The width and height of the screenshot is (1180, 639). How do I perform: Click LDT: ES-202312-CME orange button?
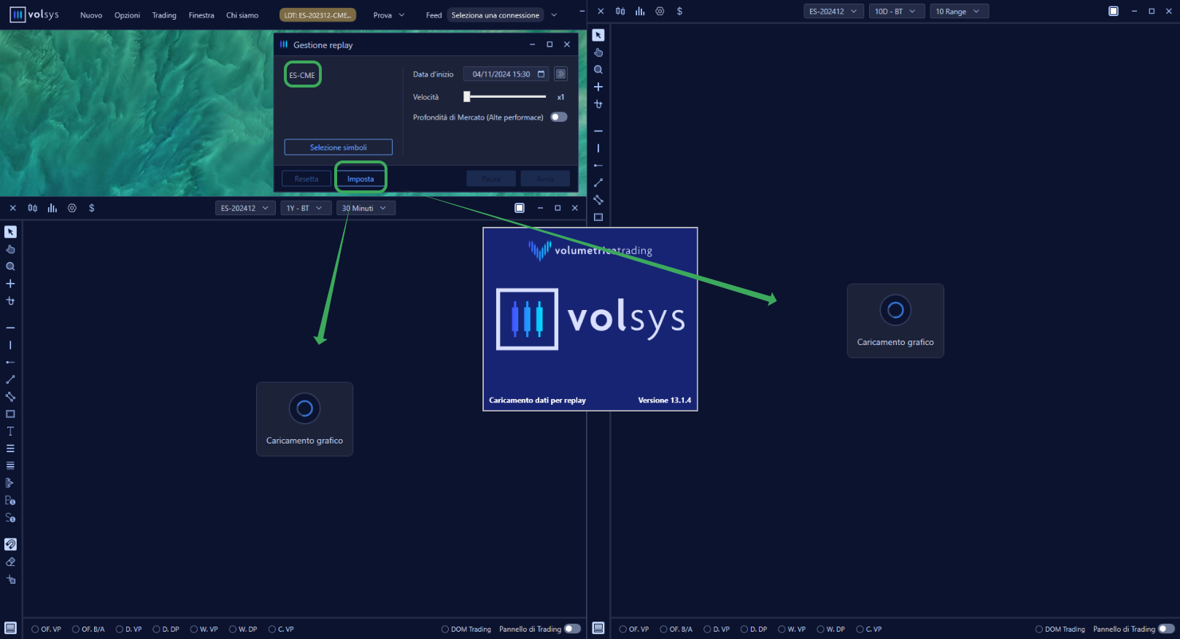318,15
